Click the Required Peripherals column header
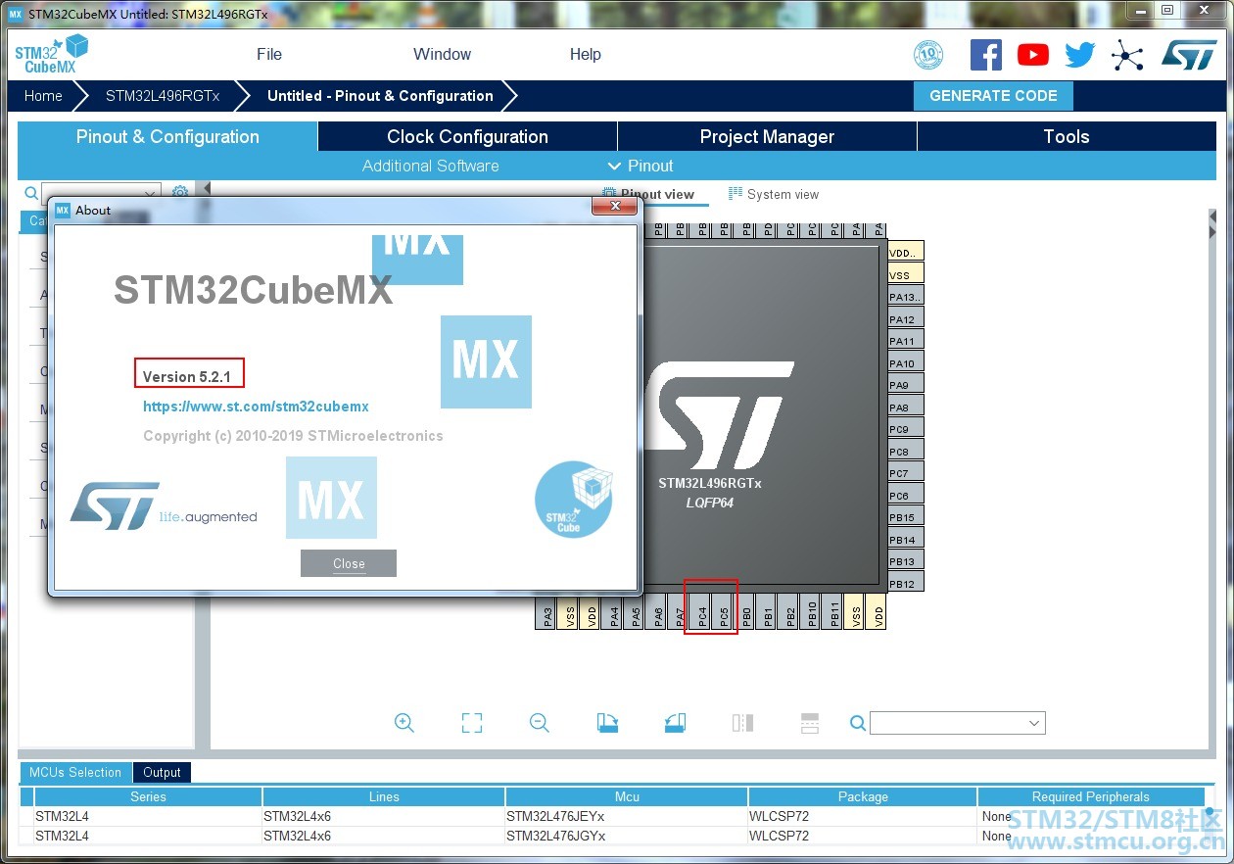Image resolution: width=1234 pixels, height=864 pixels. [1090, 796]
